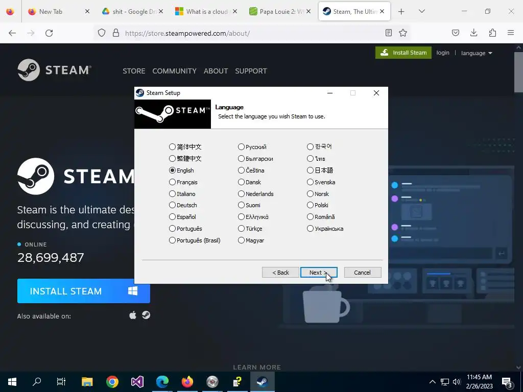Choose Čeština in Steam Setup

coord(251,170)
